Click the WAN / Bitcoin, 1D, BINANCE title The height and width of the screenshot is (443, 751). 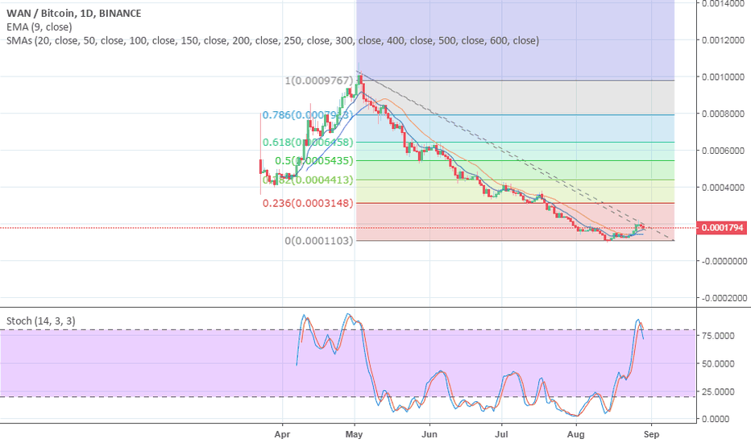pos(74,14)
